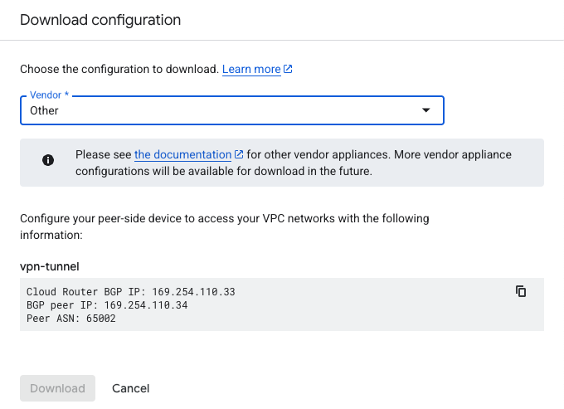The image size is (564, 409).
Task: Click the Peer ASN 65002 line
Action: point(71,319)
